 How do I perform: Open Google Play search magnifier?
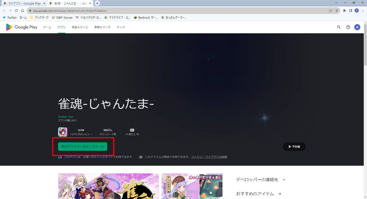(339, 27)
